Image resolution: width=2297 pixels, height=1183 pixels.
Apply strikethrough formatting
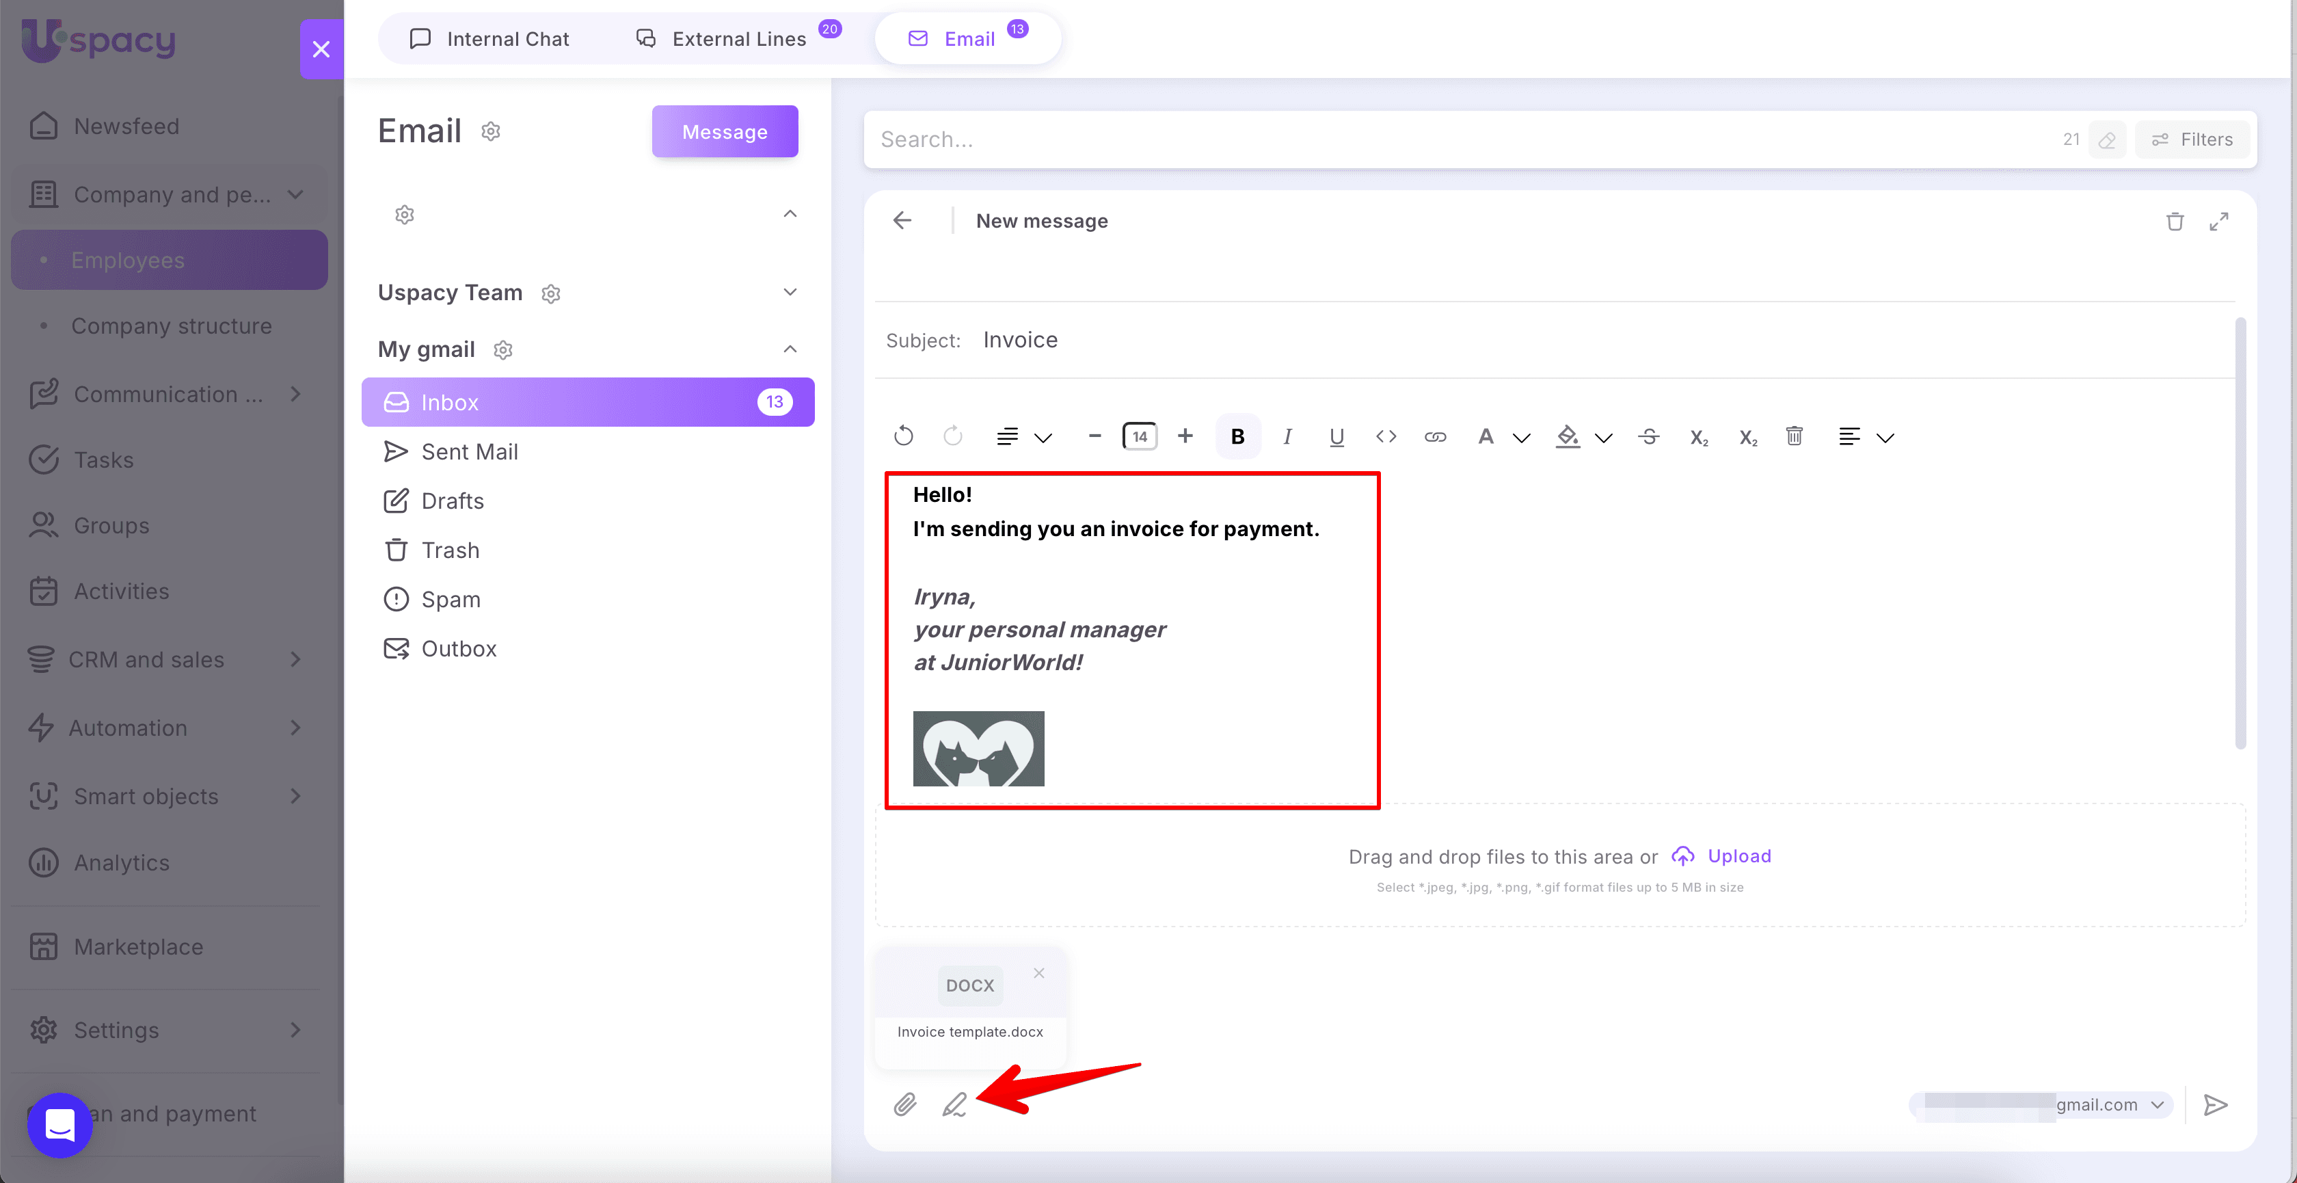(1649, 436)
